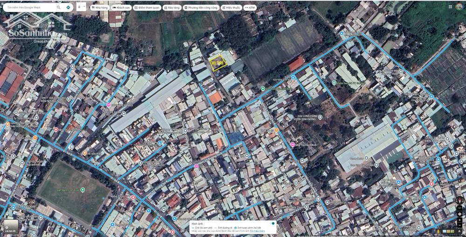Open the Google apps grid
466x237 pixels.
(450, 7)
